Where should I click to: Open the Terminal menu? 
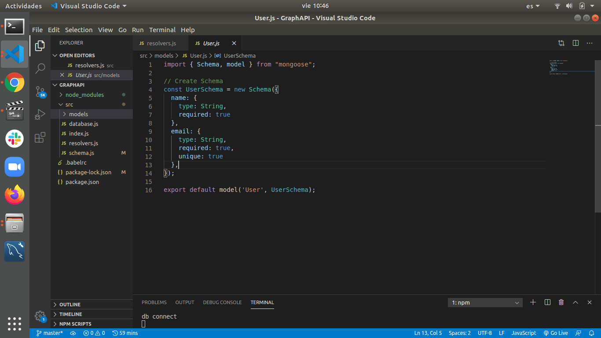point(162,30)
